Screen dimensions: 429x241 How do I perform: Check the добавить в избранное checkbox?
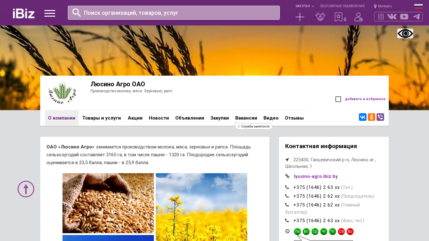tap(338, 99)
